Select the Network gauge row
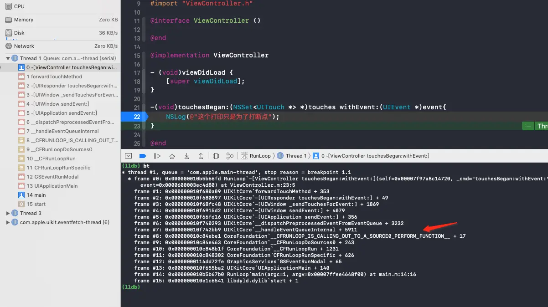The image size is (548, 307). [x=60, y=46]
